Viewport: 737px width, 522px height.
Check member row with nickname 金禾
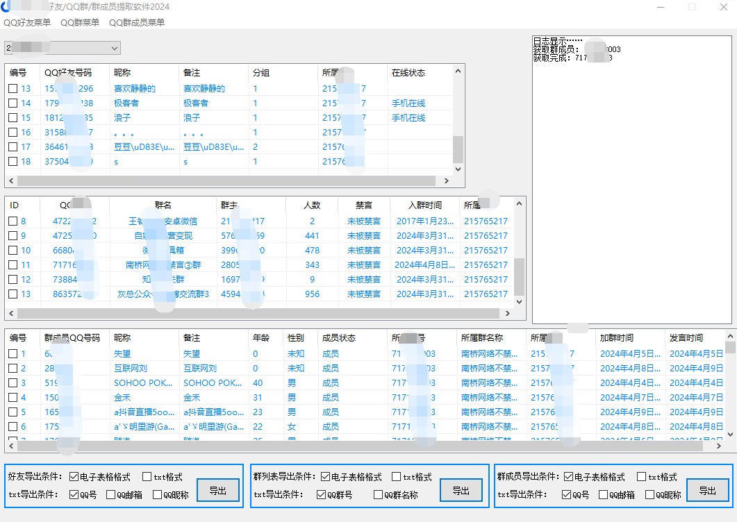point(13,397)
